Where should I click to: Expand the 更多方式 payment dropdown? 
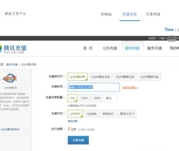pos(127,114)
